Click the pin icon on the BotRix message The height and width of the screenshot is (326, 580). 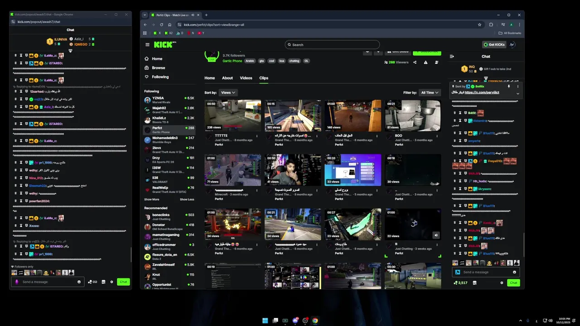508,86
